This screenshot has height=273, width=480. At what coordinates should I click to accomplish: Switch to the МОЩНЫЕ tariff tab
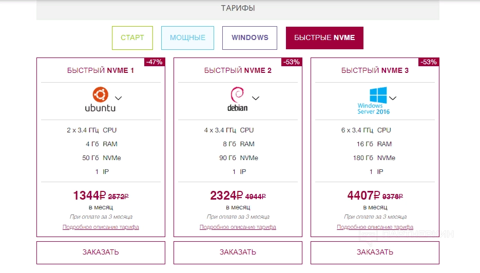click(x=188, y=38)
